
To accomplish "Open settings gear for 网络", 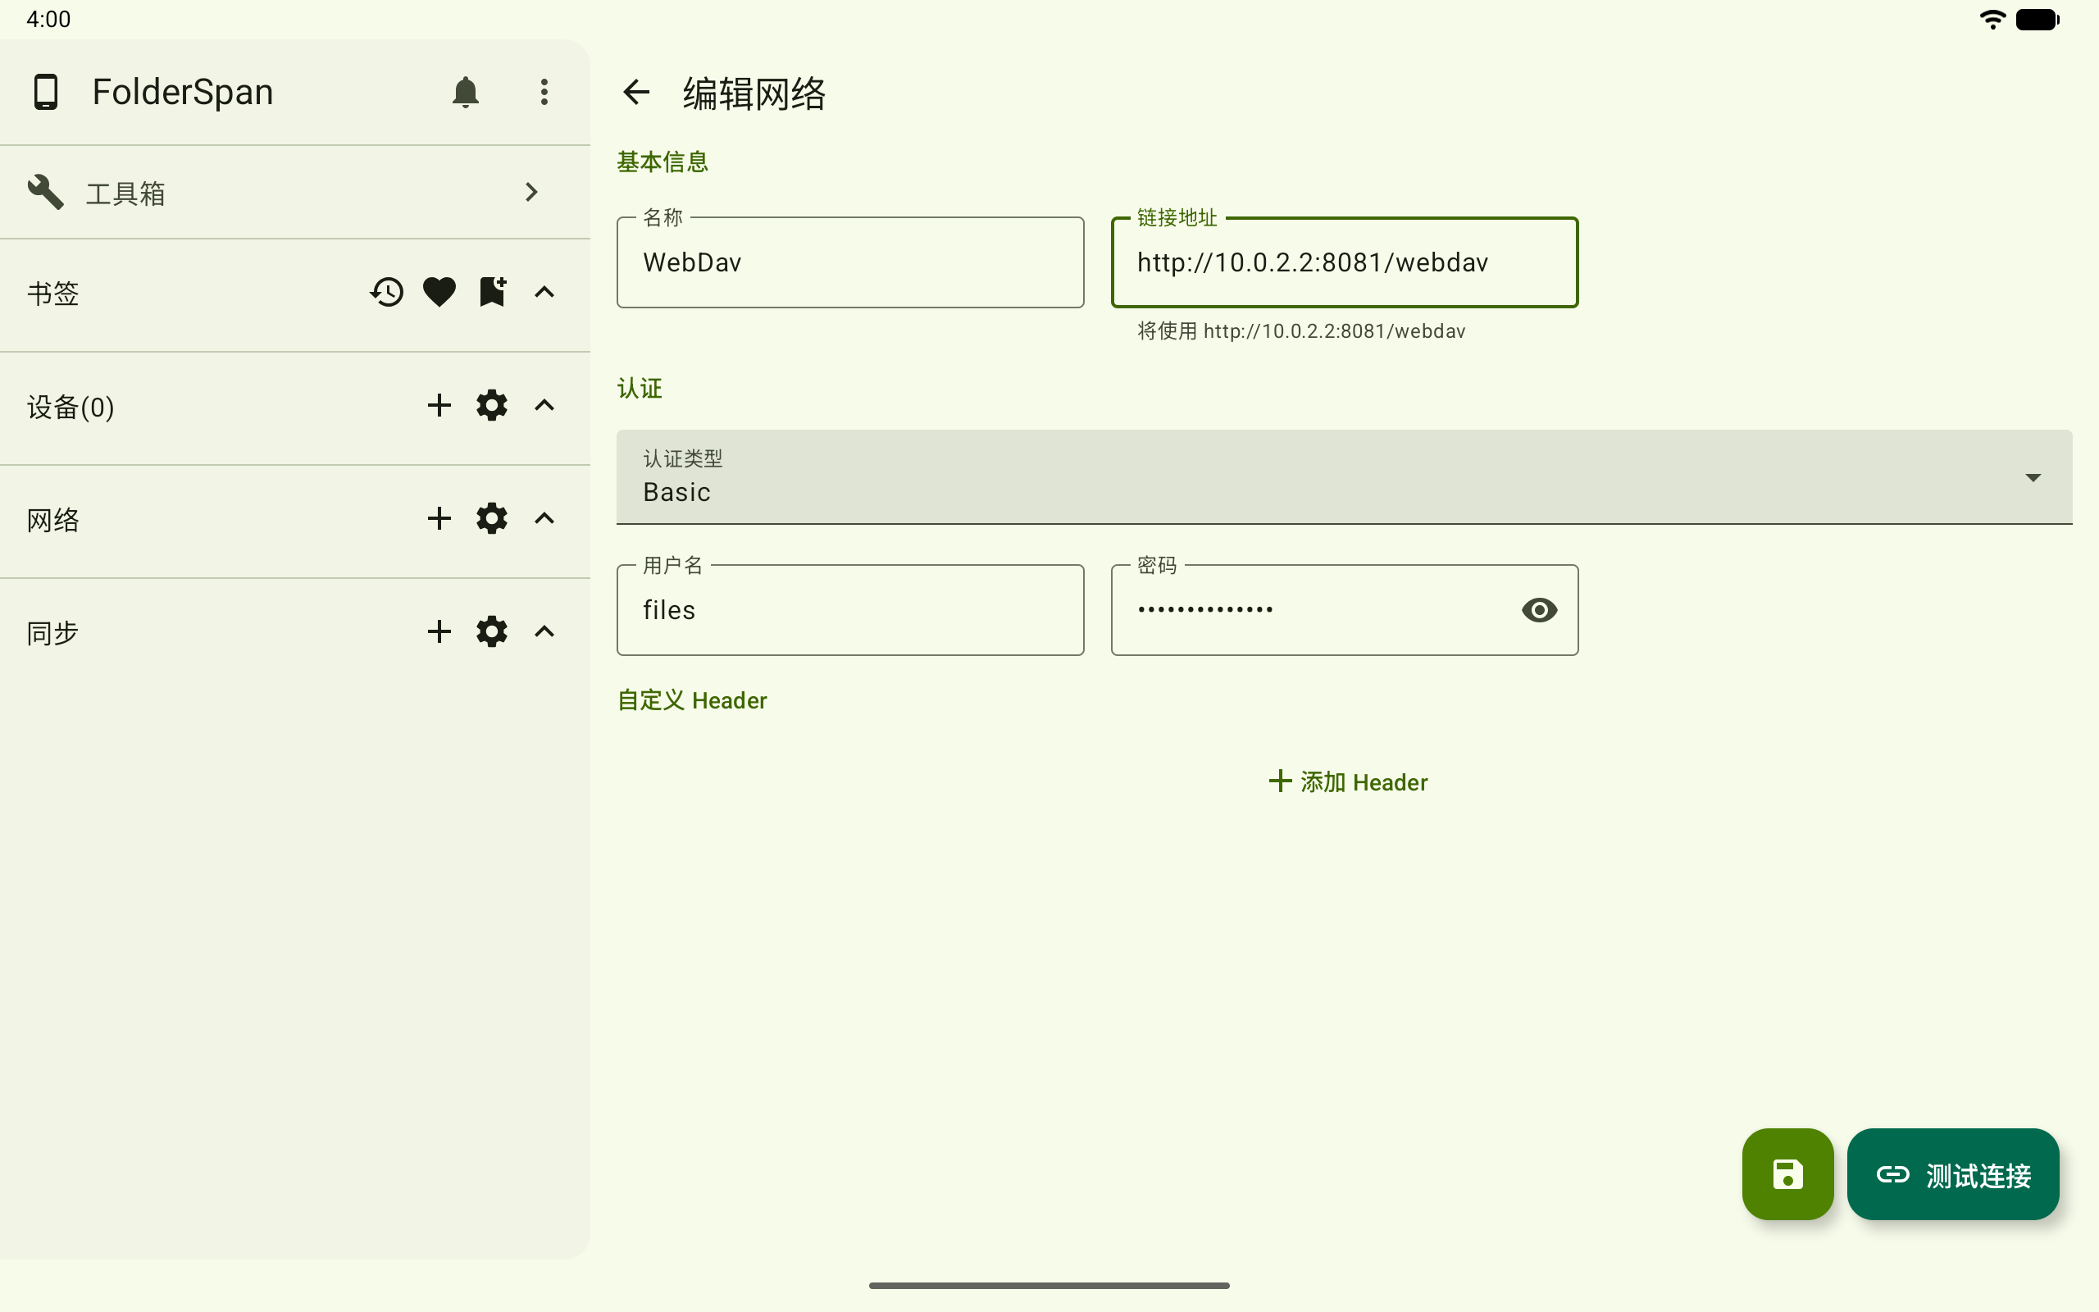I will (492, 518).
